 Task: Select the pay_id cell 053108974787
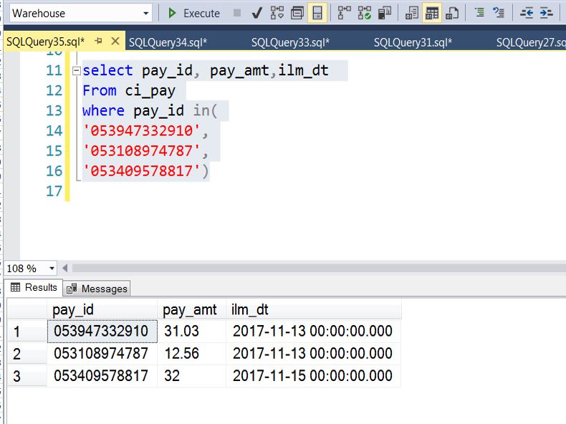coord(101,354)
